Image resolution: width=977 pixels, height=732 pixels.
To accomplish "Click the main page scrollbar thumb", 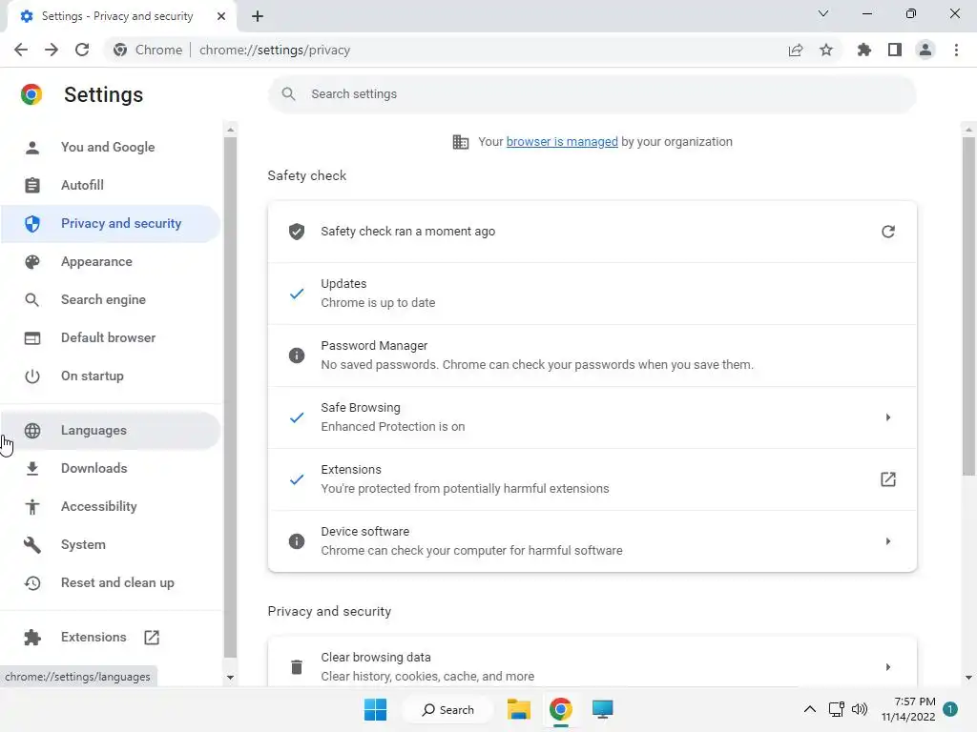I will (968, 306).
